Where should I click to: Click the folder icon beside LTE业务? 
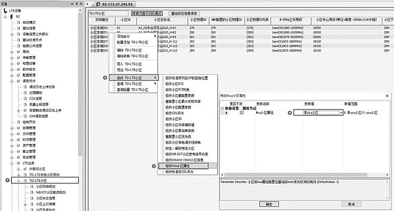(18, 163)
